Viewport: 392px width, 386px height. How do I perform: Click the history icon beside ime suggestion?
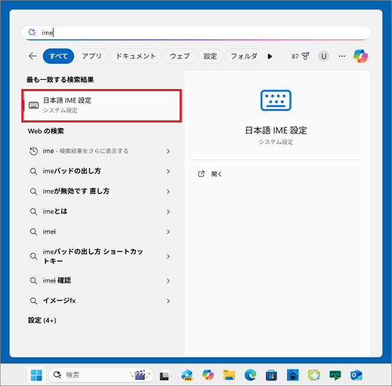(33, 151)
